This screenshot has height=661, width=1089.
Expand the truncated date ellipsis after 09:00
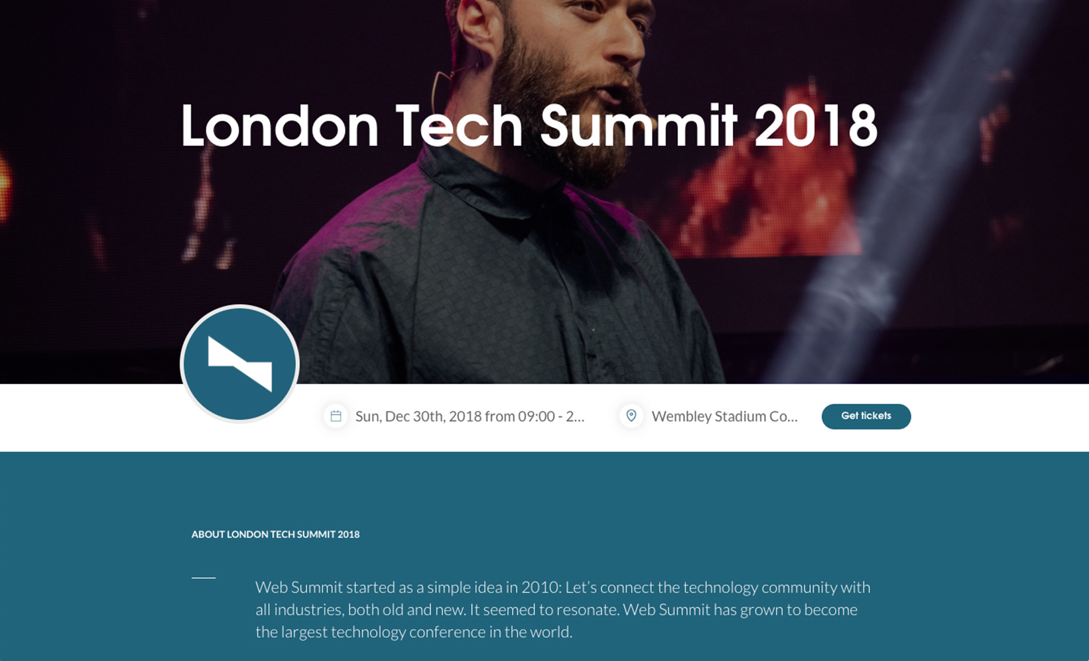click(x=575, y=416)
